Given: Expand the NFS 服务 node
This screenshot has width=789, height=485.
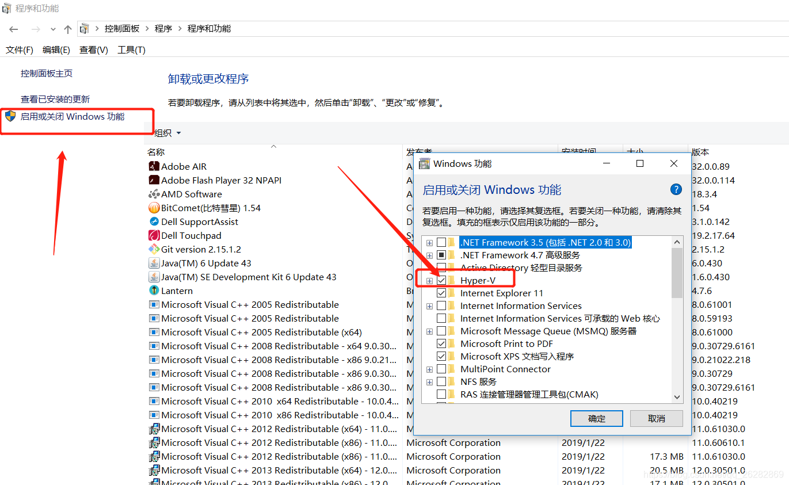Looking at the screenshot, I should [429, 381].
